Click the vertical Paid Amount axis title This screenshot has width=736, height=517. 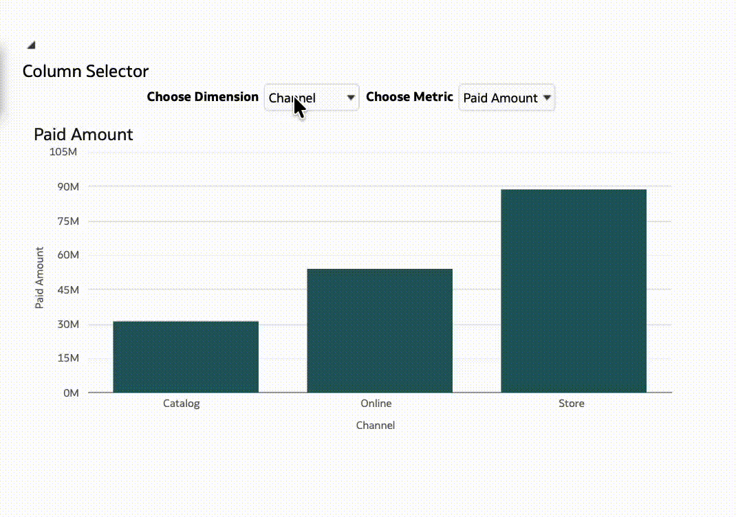point(39,278)
